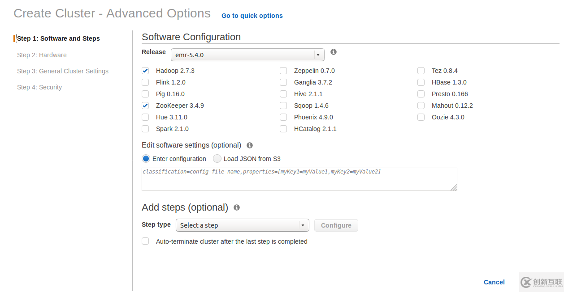Select the Hive 2.1.1 checkbox
This screenshot has height=292, width=564.
click(x=283, y=94)
